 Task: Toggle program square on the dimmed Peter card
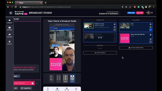[x=115, y=40]
